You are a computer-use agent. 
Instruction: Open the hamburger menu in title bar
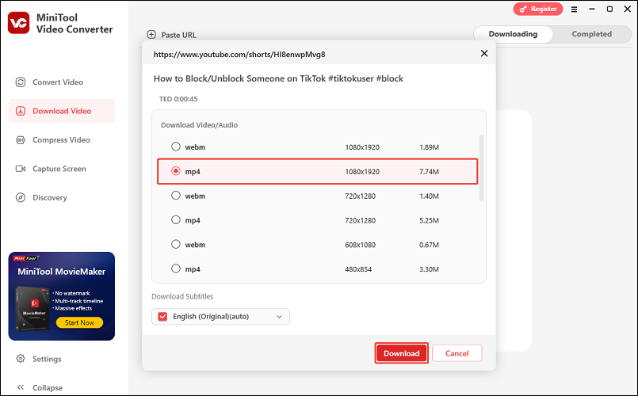point(574,9)
